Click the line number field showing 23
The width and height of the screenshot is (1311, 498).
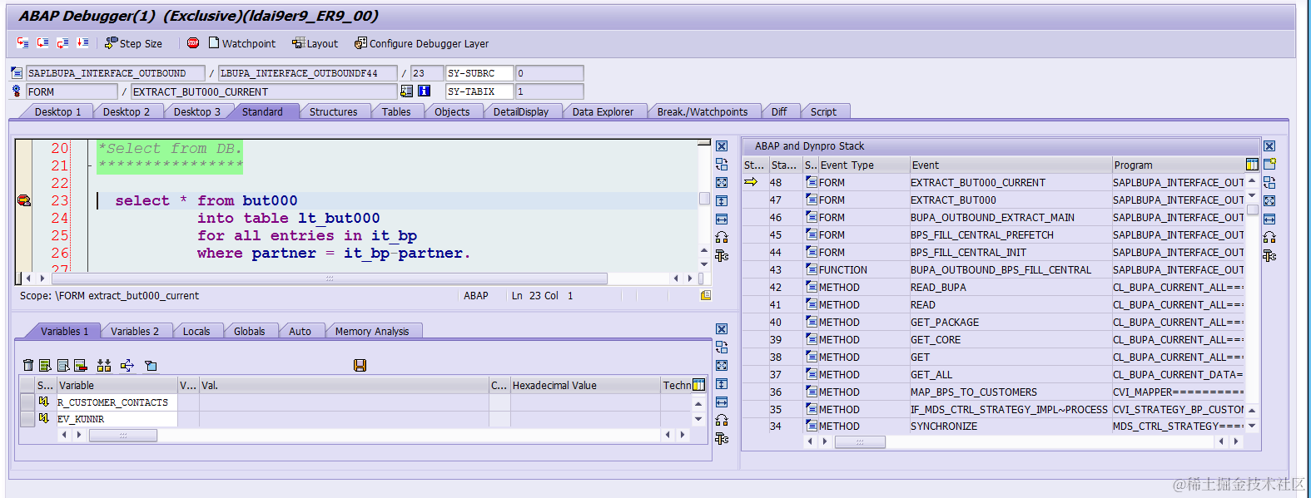tap(426, 73)
